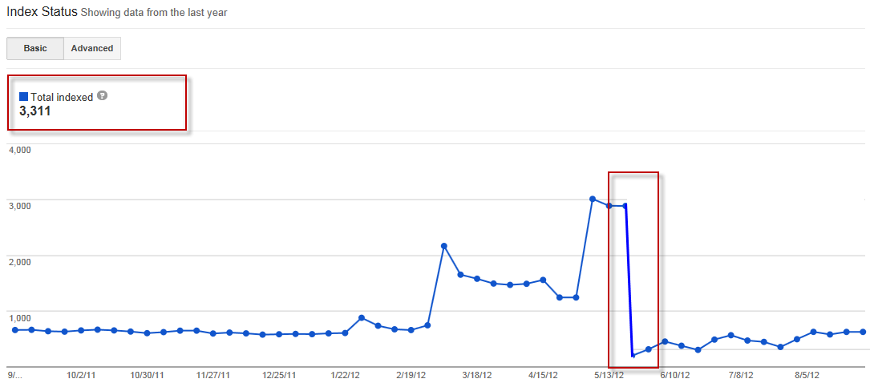This screenshot has width=870, height=391.
Task: Click the 8/5/12 date axis label
Action: (807, 374)
